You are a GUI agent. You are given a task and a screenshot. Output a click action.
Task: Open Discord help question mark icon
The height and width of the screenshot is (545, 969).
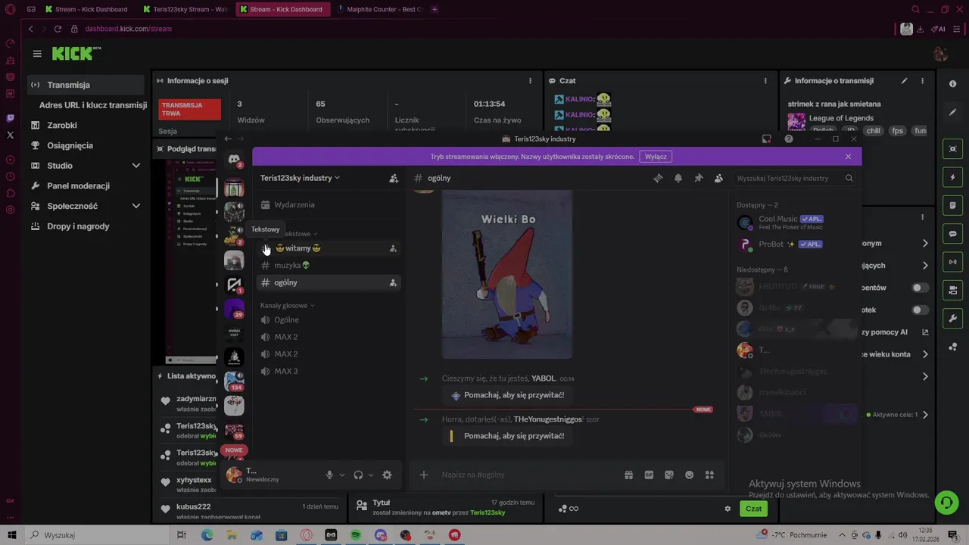coord(789,139)
